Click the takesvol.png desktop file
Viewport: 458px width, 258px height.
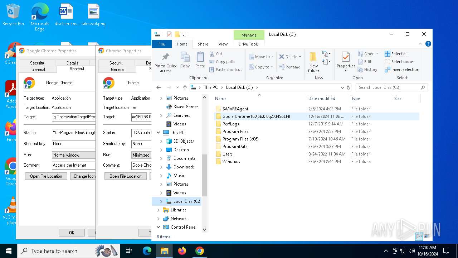(x=93, y=15)
